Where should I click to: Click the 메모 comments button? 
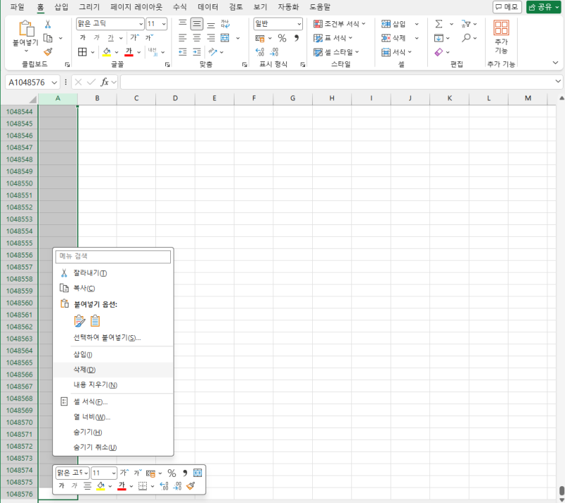pyautogui.click(x=507, y=7)
